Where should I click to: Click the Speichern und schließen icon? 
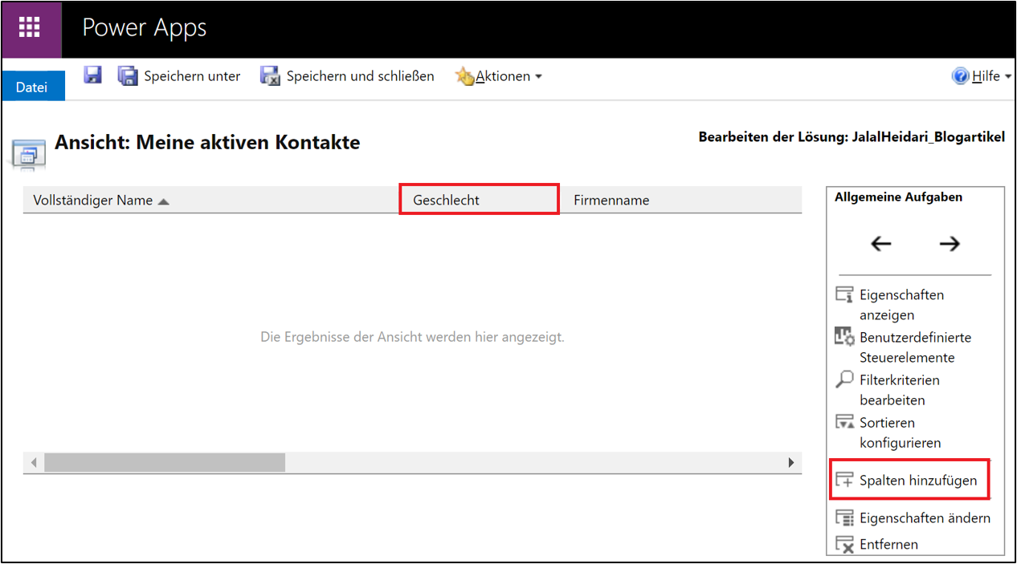coord(271,76)
